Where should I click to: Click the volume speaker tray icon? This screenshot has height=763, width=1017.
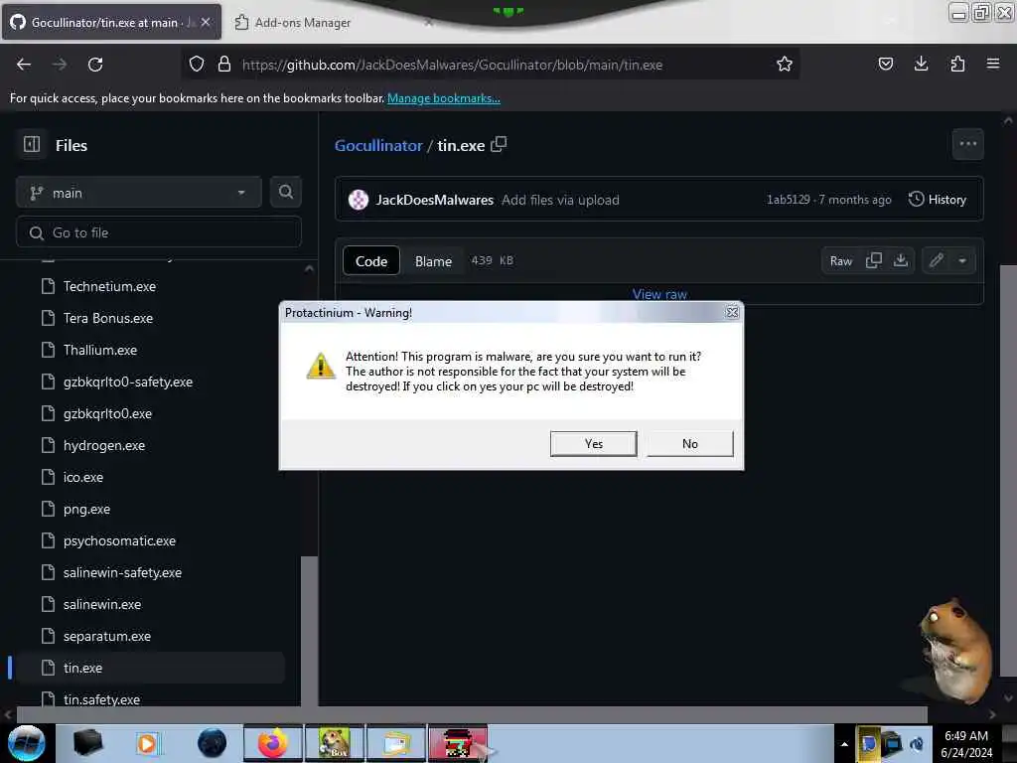point(917,743)
